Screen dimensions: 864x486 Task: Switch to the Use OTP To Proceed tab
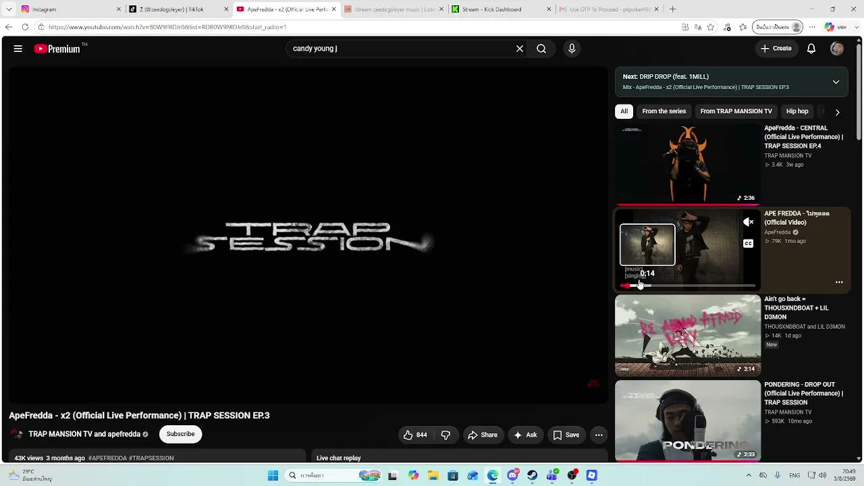point(608,9)
